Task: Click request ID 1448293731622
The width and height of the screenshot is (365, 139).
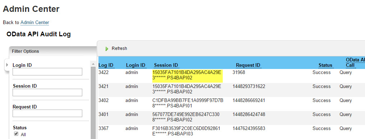Action: click(249, 86)
